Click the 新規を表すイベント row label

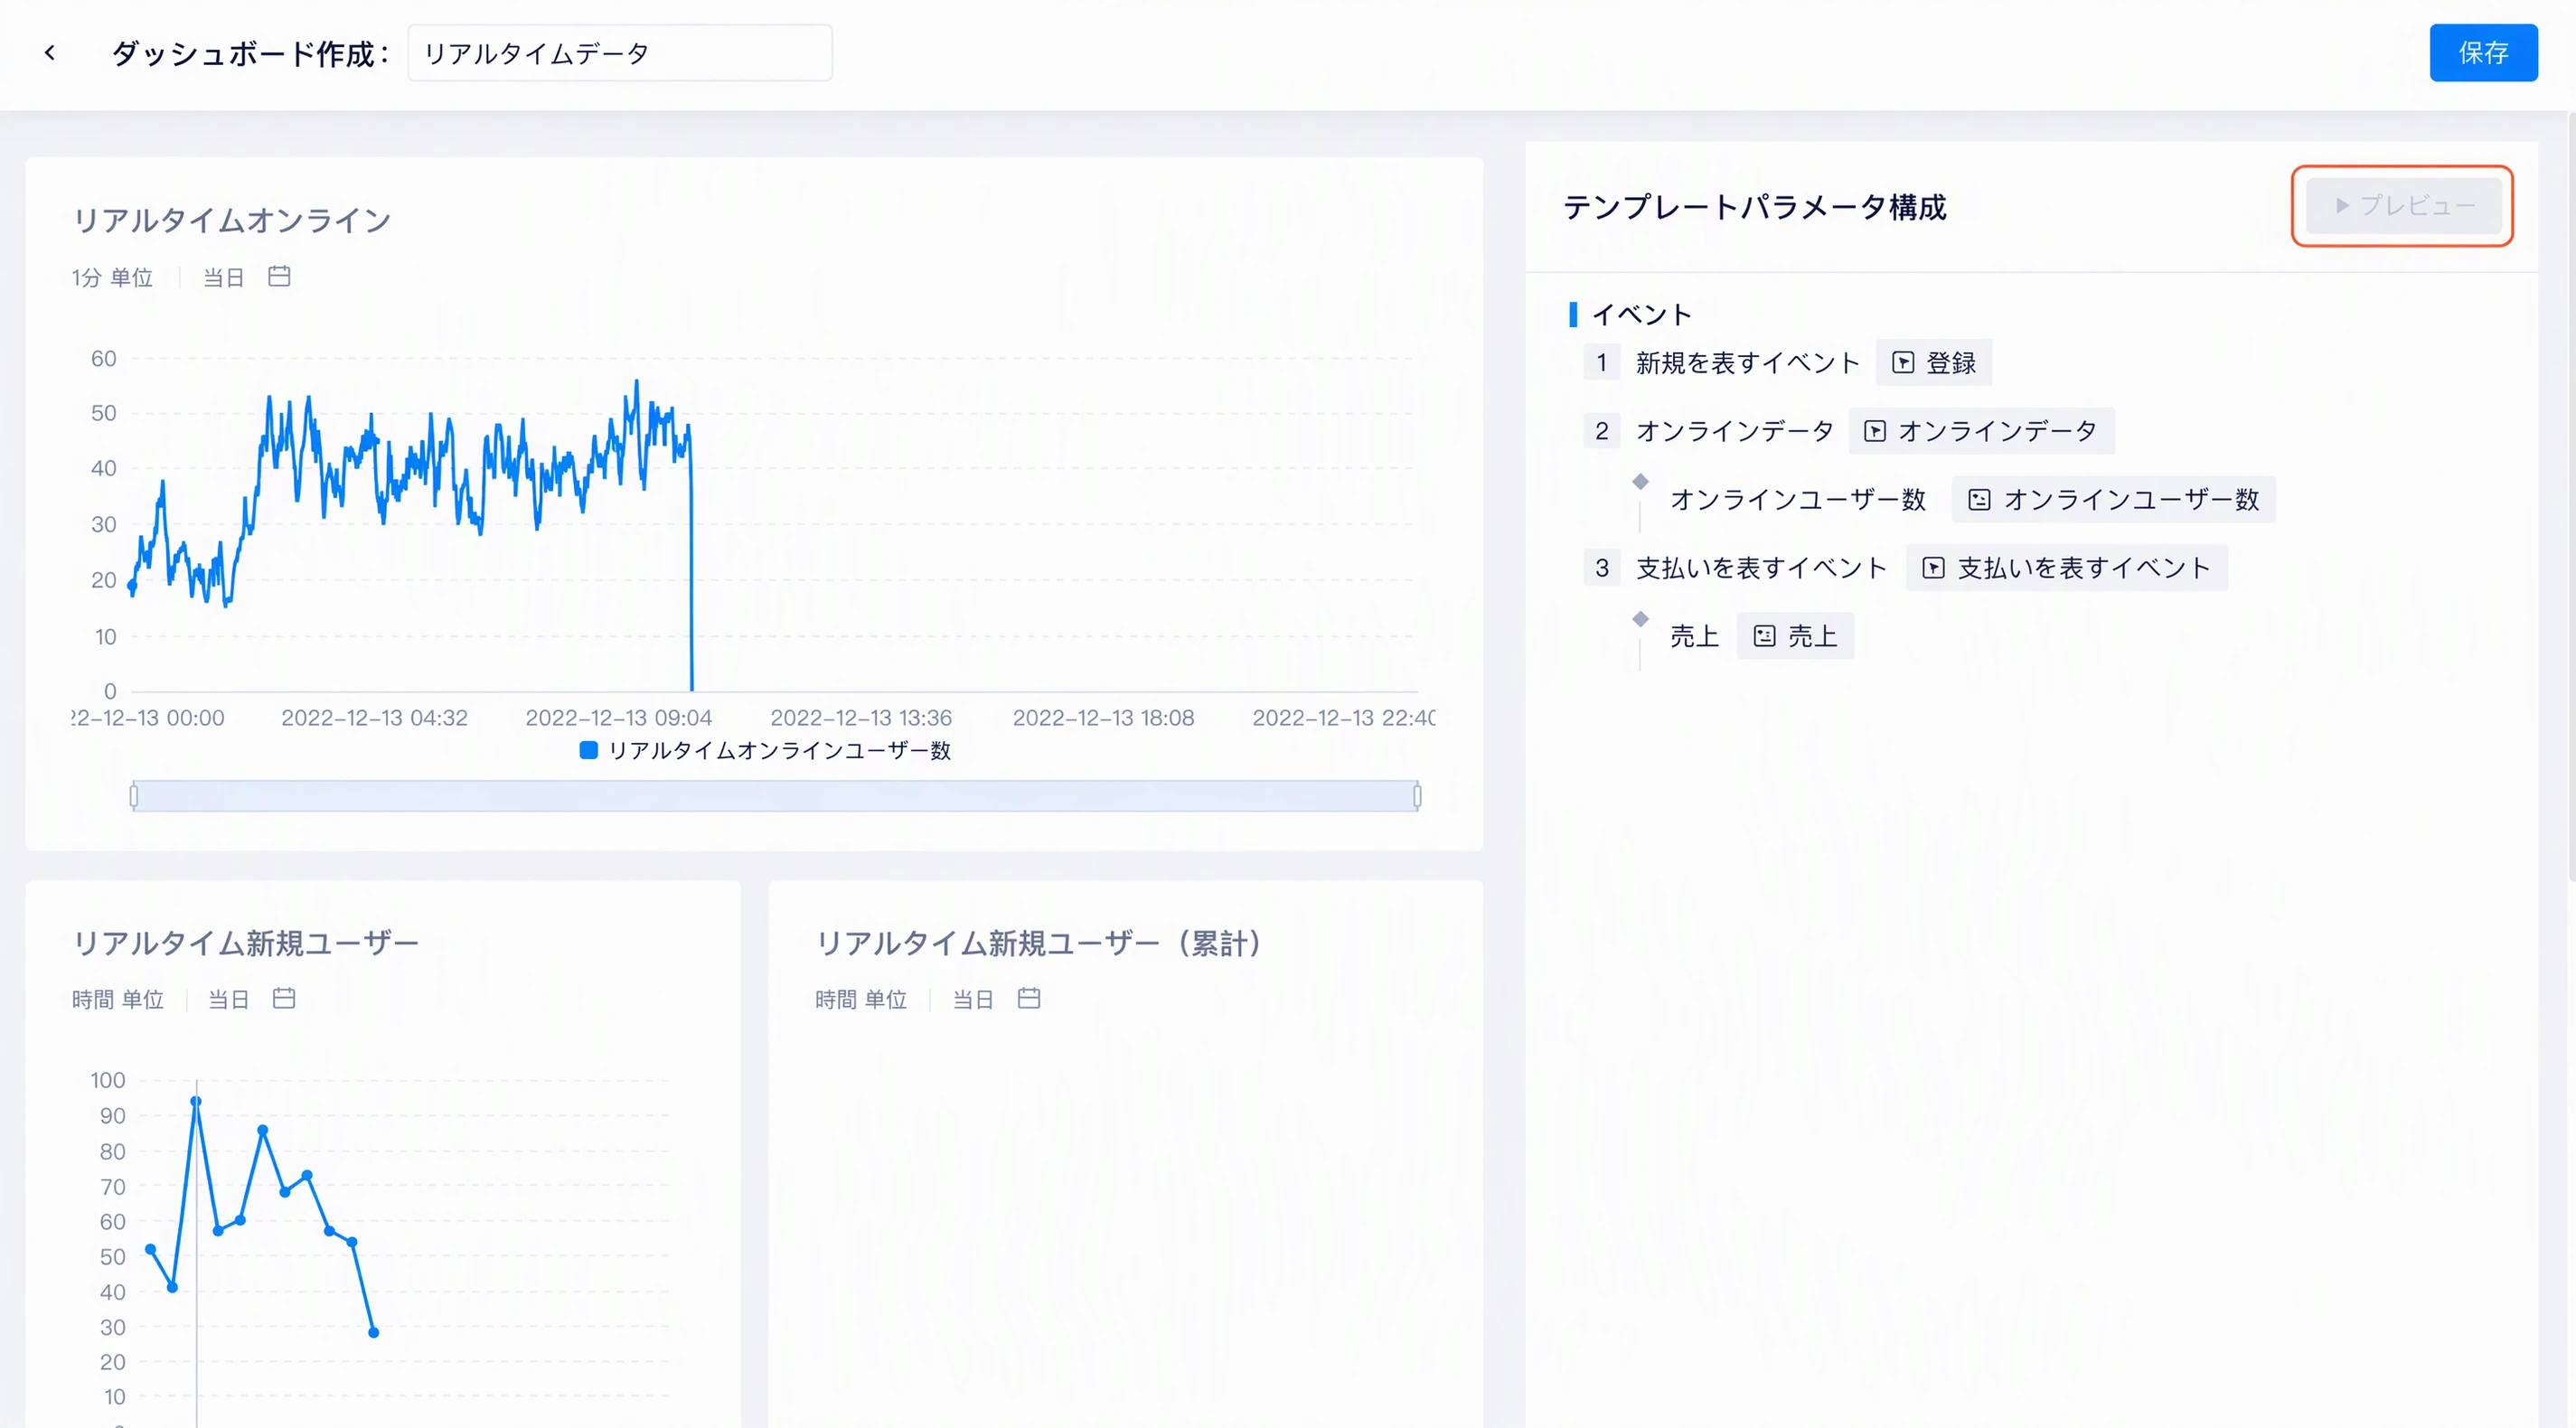tap(1747, 363)
